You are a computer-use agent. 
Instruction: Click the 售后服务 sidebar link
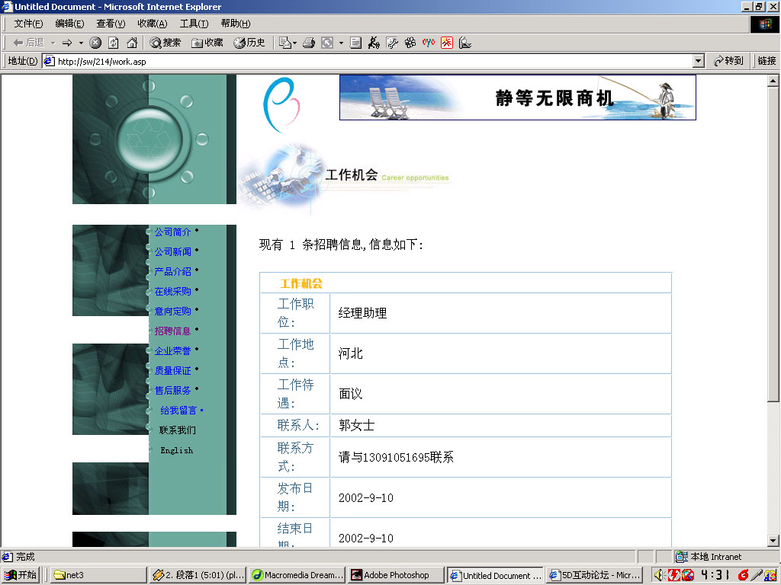point(172,390)
